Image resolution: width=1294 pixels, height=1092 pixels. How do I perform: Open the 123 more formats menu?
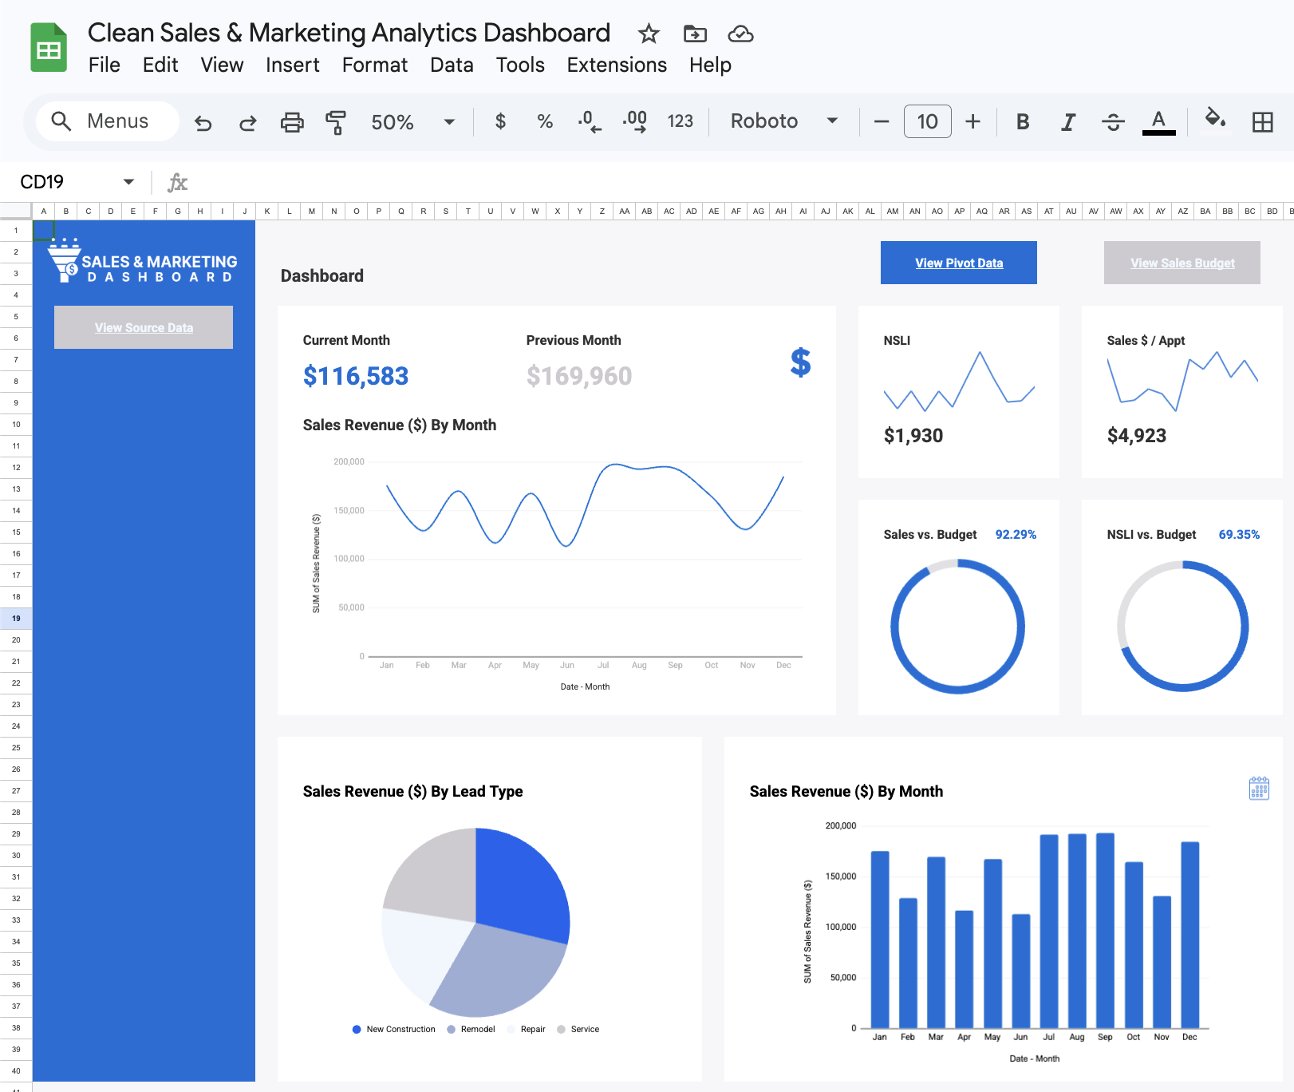click(681, 121)
